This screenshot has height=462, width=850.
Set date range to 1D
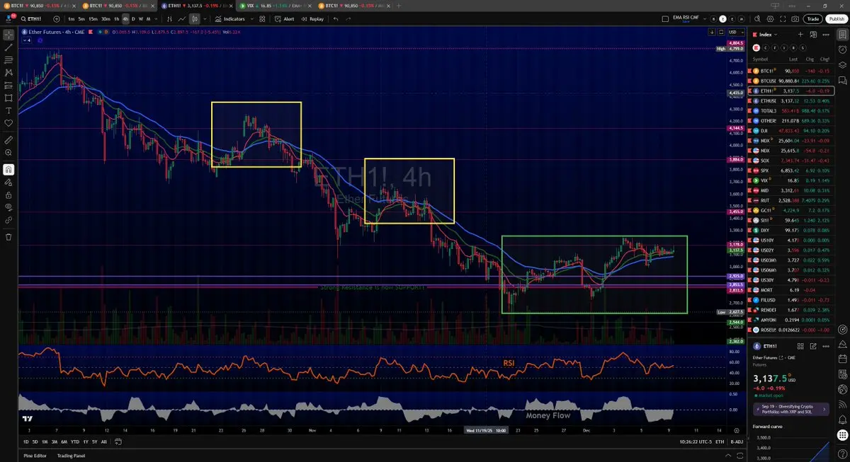pos(26,441)
